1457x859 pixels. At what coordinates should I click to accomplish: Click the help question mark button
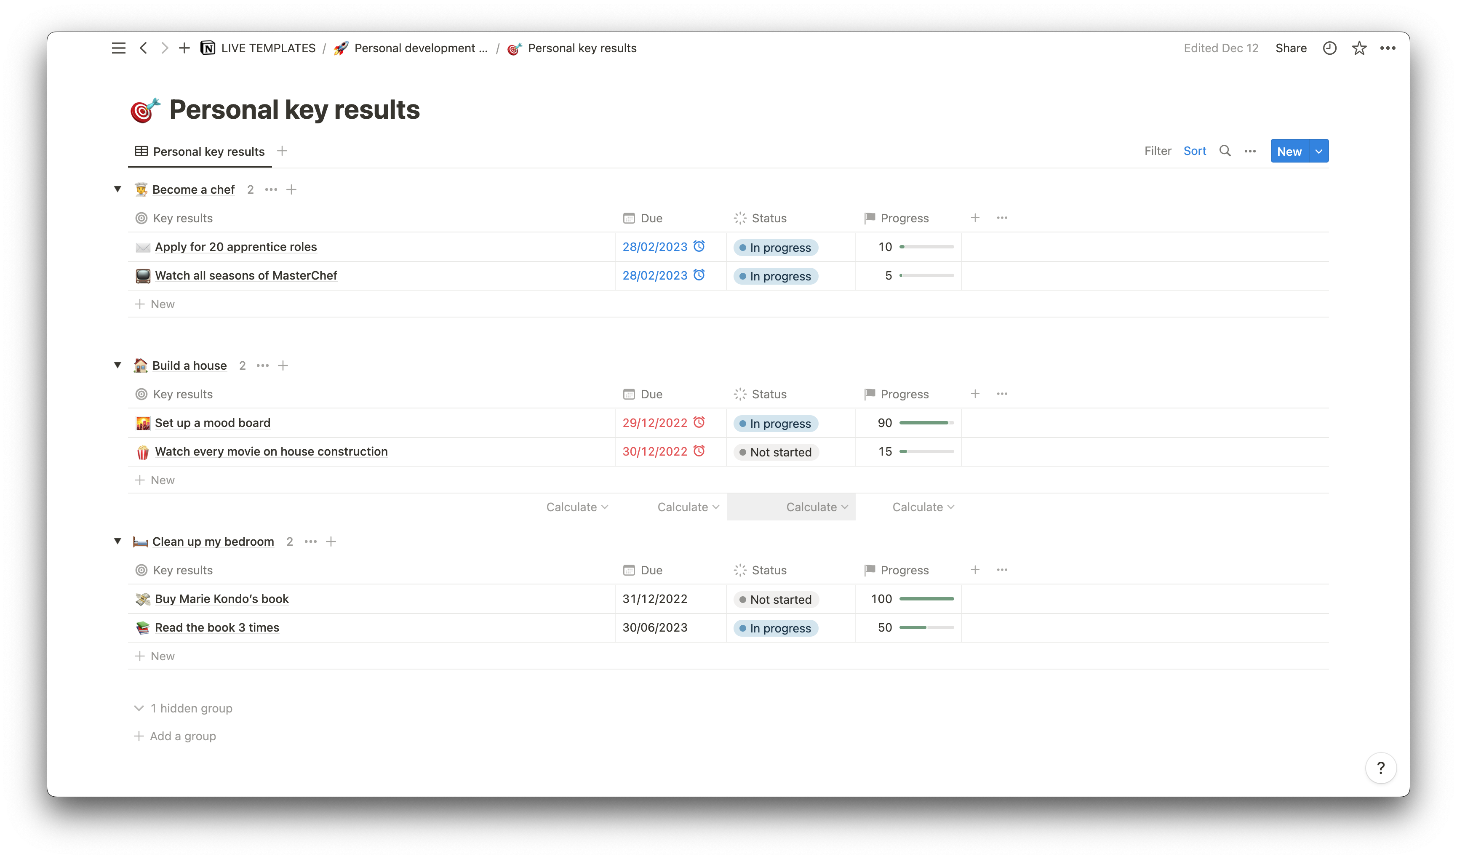coord(1381,768)
